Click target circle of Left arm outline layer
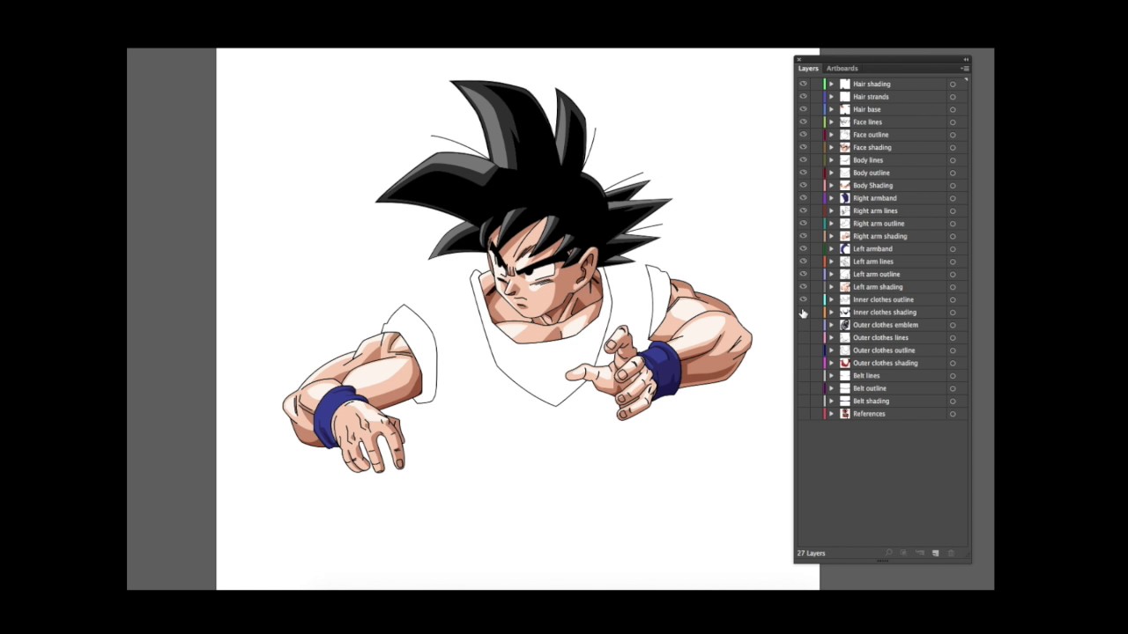 coord(953,275)
